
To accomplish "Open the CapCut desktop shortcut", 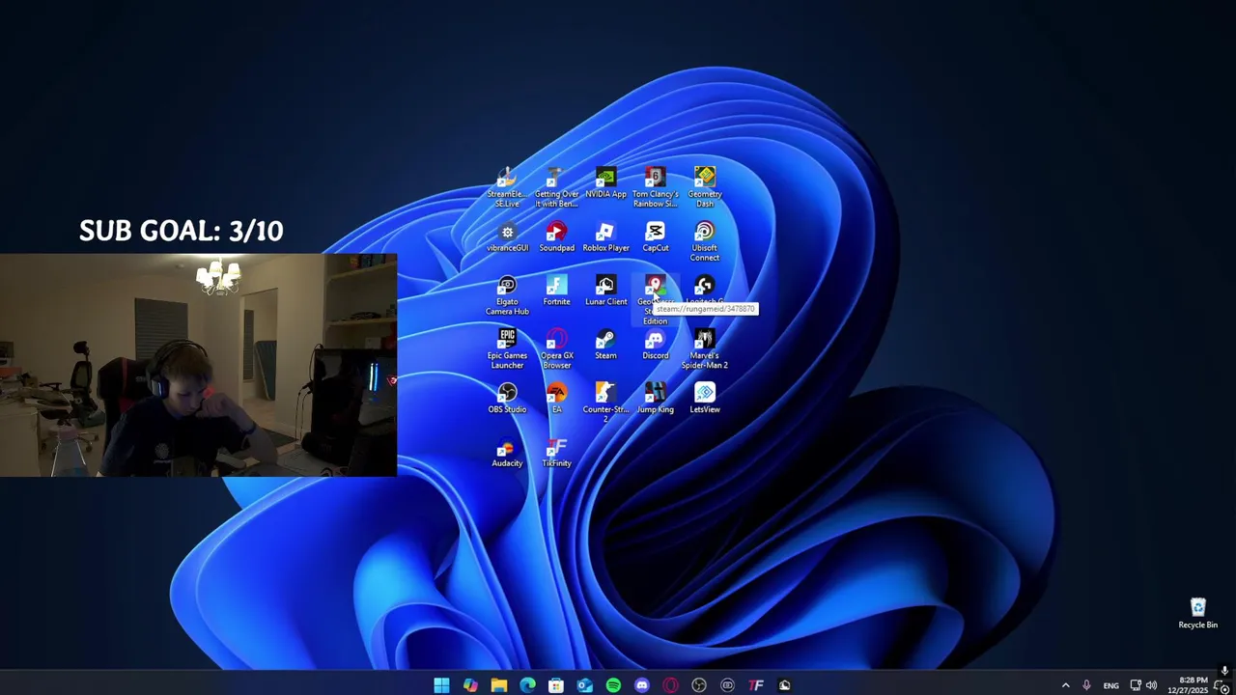I will [655, 237].
